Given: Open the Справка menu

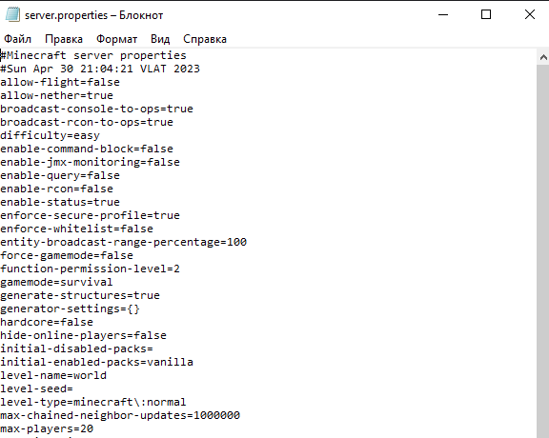Looking at the screenshot, I should (205, 39).
